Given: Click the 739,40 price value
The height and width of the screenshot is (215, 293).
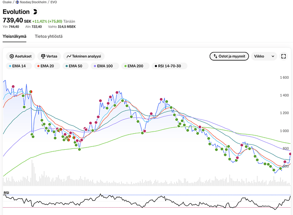Looking at the screenshot, I should pyautogui.click(x=13, y=20).
